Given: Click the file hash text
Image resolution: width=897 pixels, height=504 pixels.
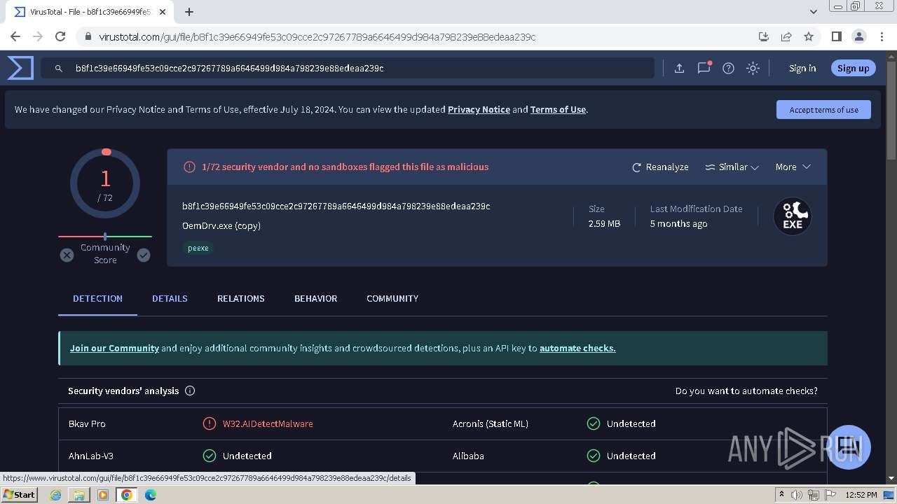Looking at the screenshot, I should coord(336,206).
